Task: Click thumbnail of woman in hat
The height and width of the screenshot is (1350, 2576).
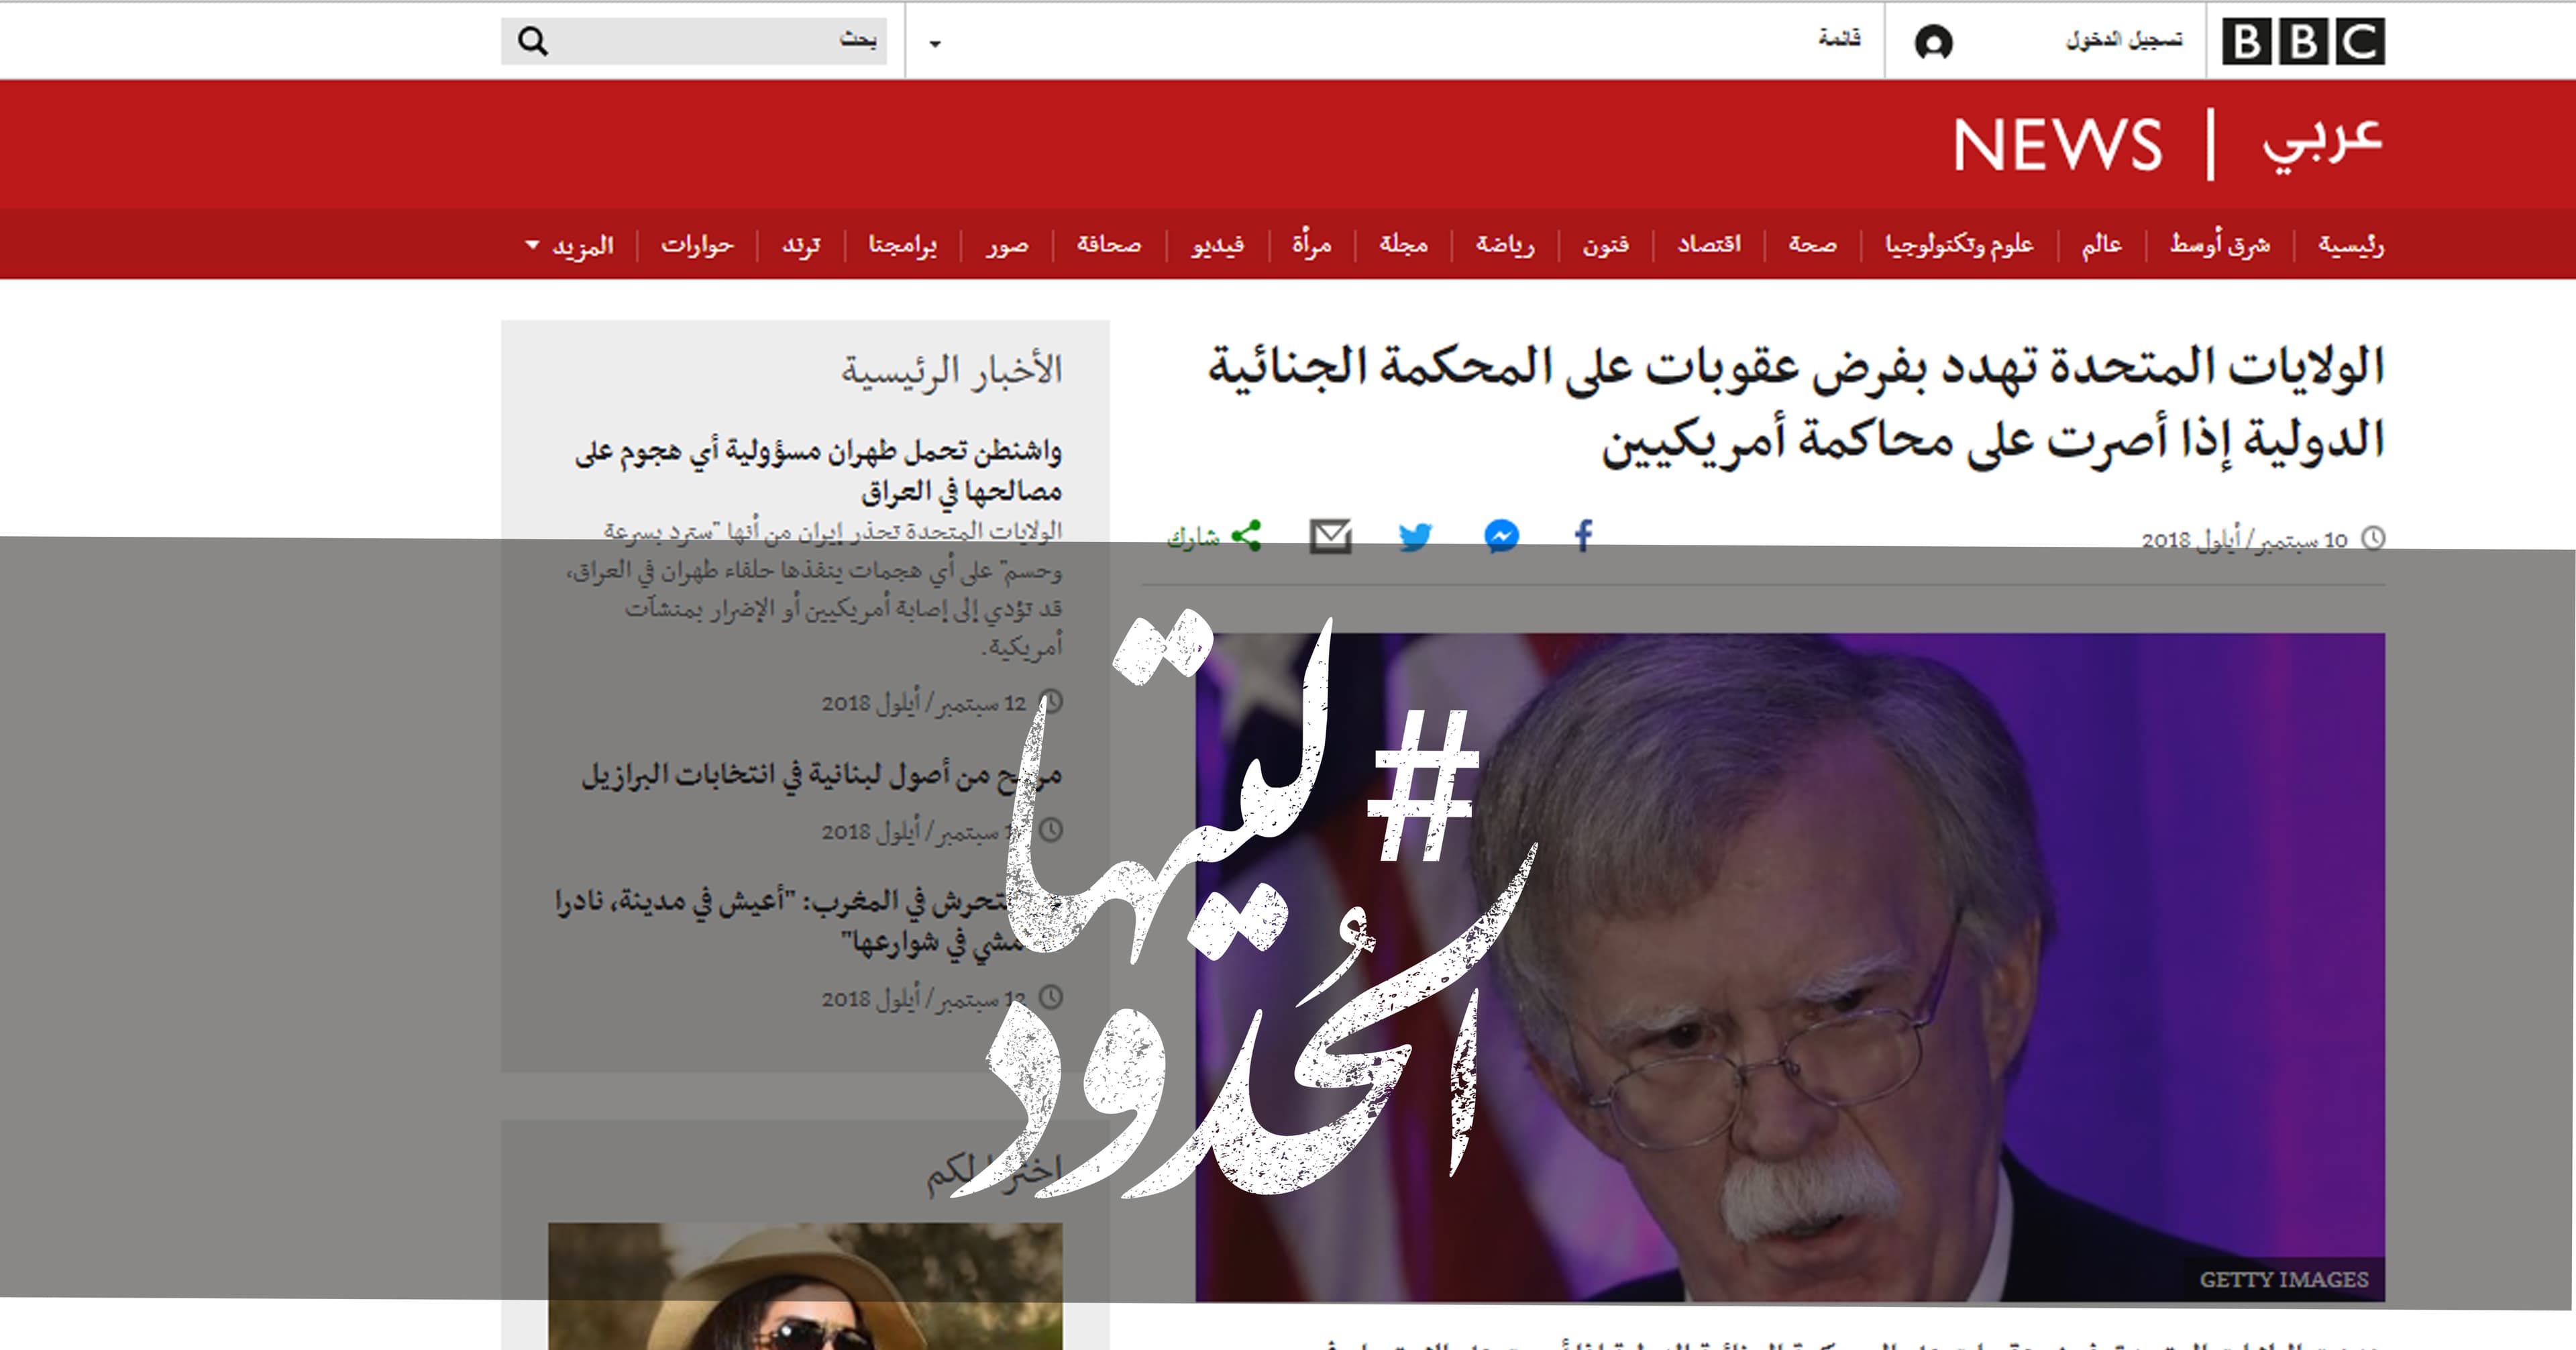Action: pos(805,1286)
